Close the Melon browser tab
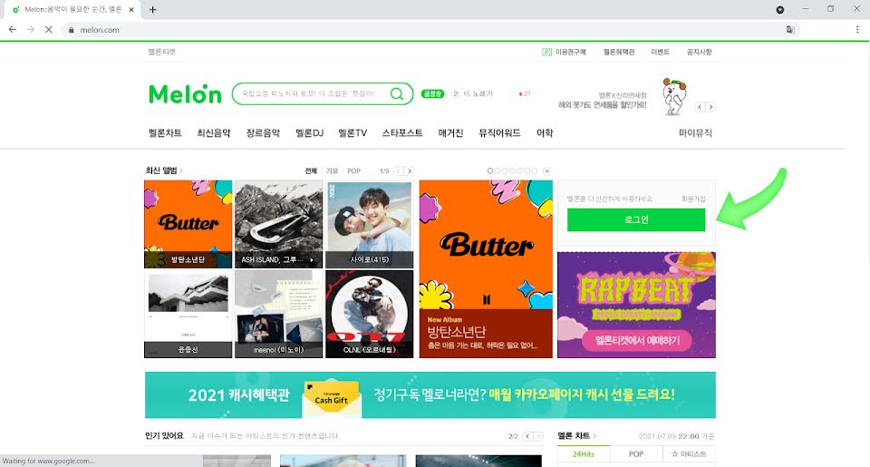 (x=131, y=9)
